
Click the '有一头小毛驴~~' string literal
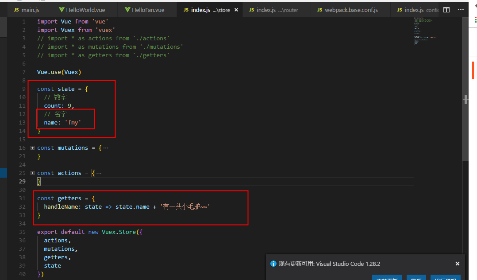click(x=185, y=207)
